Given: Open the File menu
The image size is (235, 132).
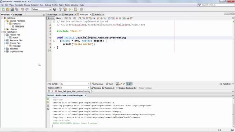Looking at the screenshot, I should [x=2, y=5].
